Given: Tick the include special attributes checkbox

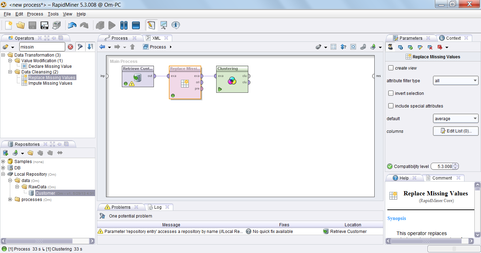Looking at the screenshot, I should [x=391, y=106].
